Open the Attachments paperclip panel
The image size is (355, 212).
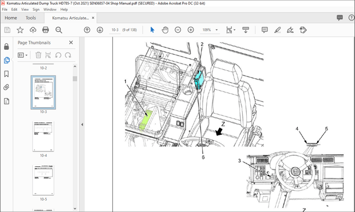[x=6, y=87]
